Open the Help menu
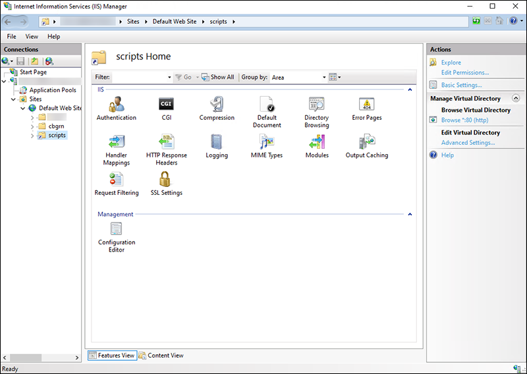This screenshot has height=374, width=527. 54,36
